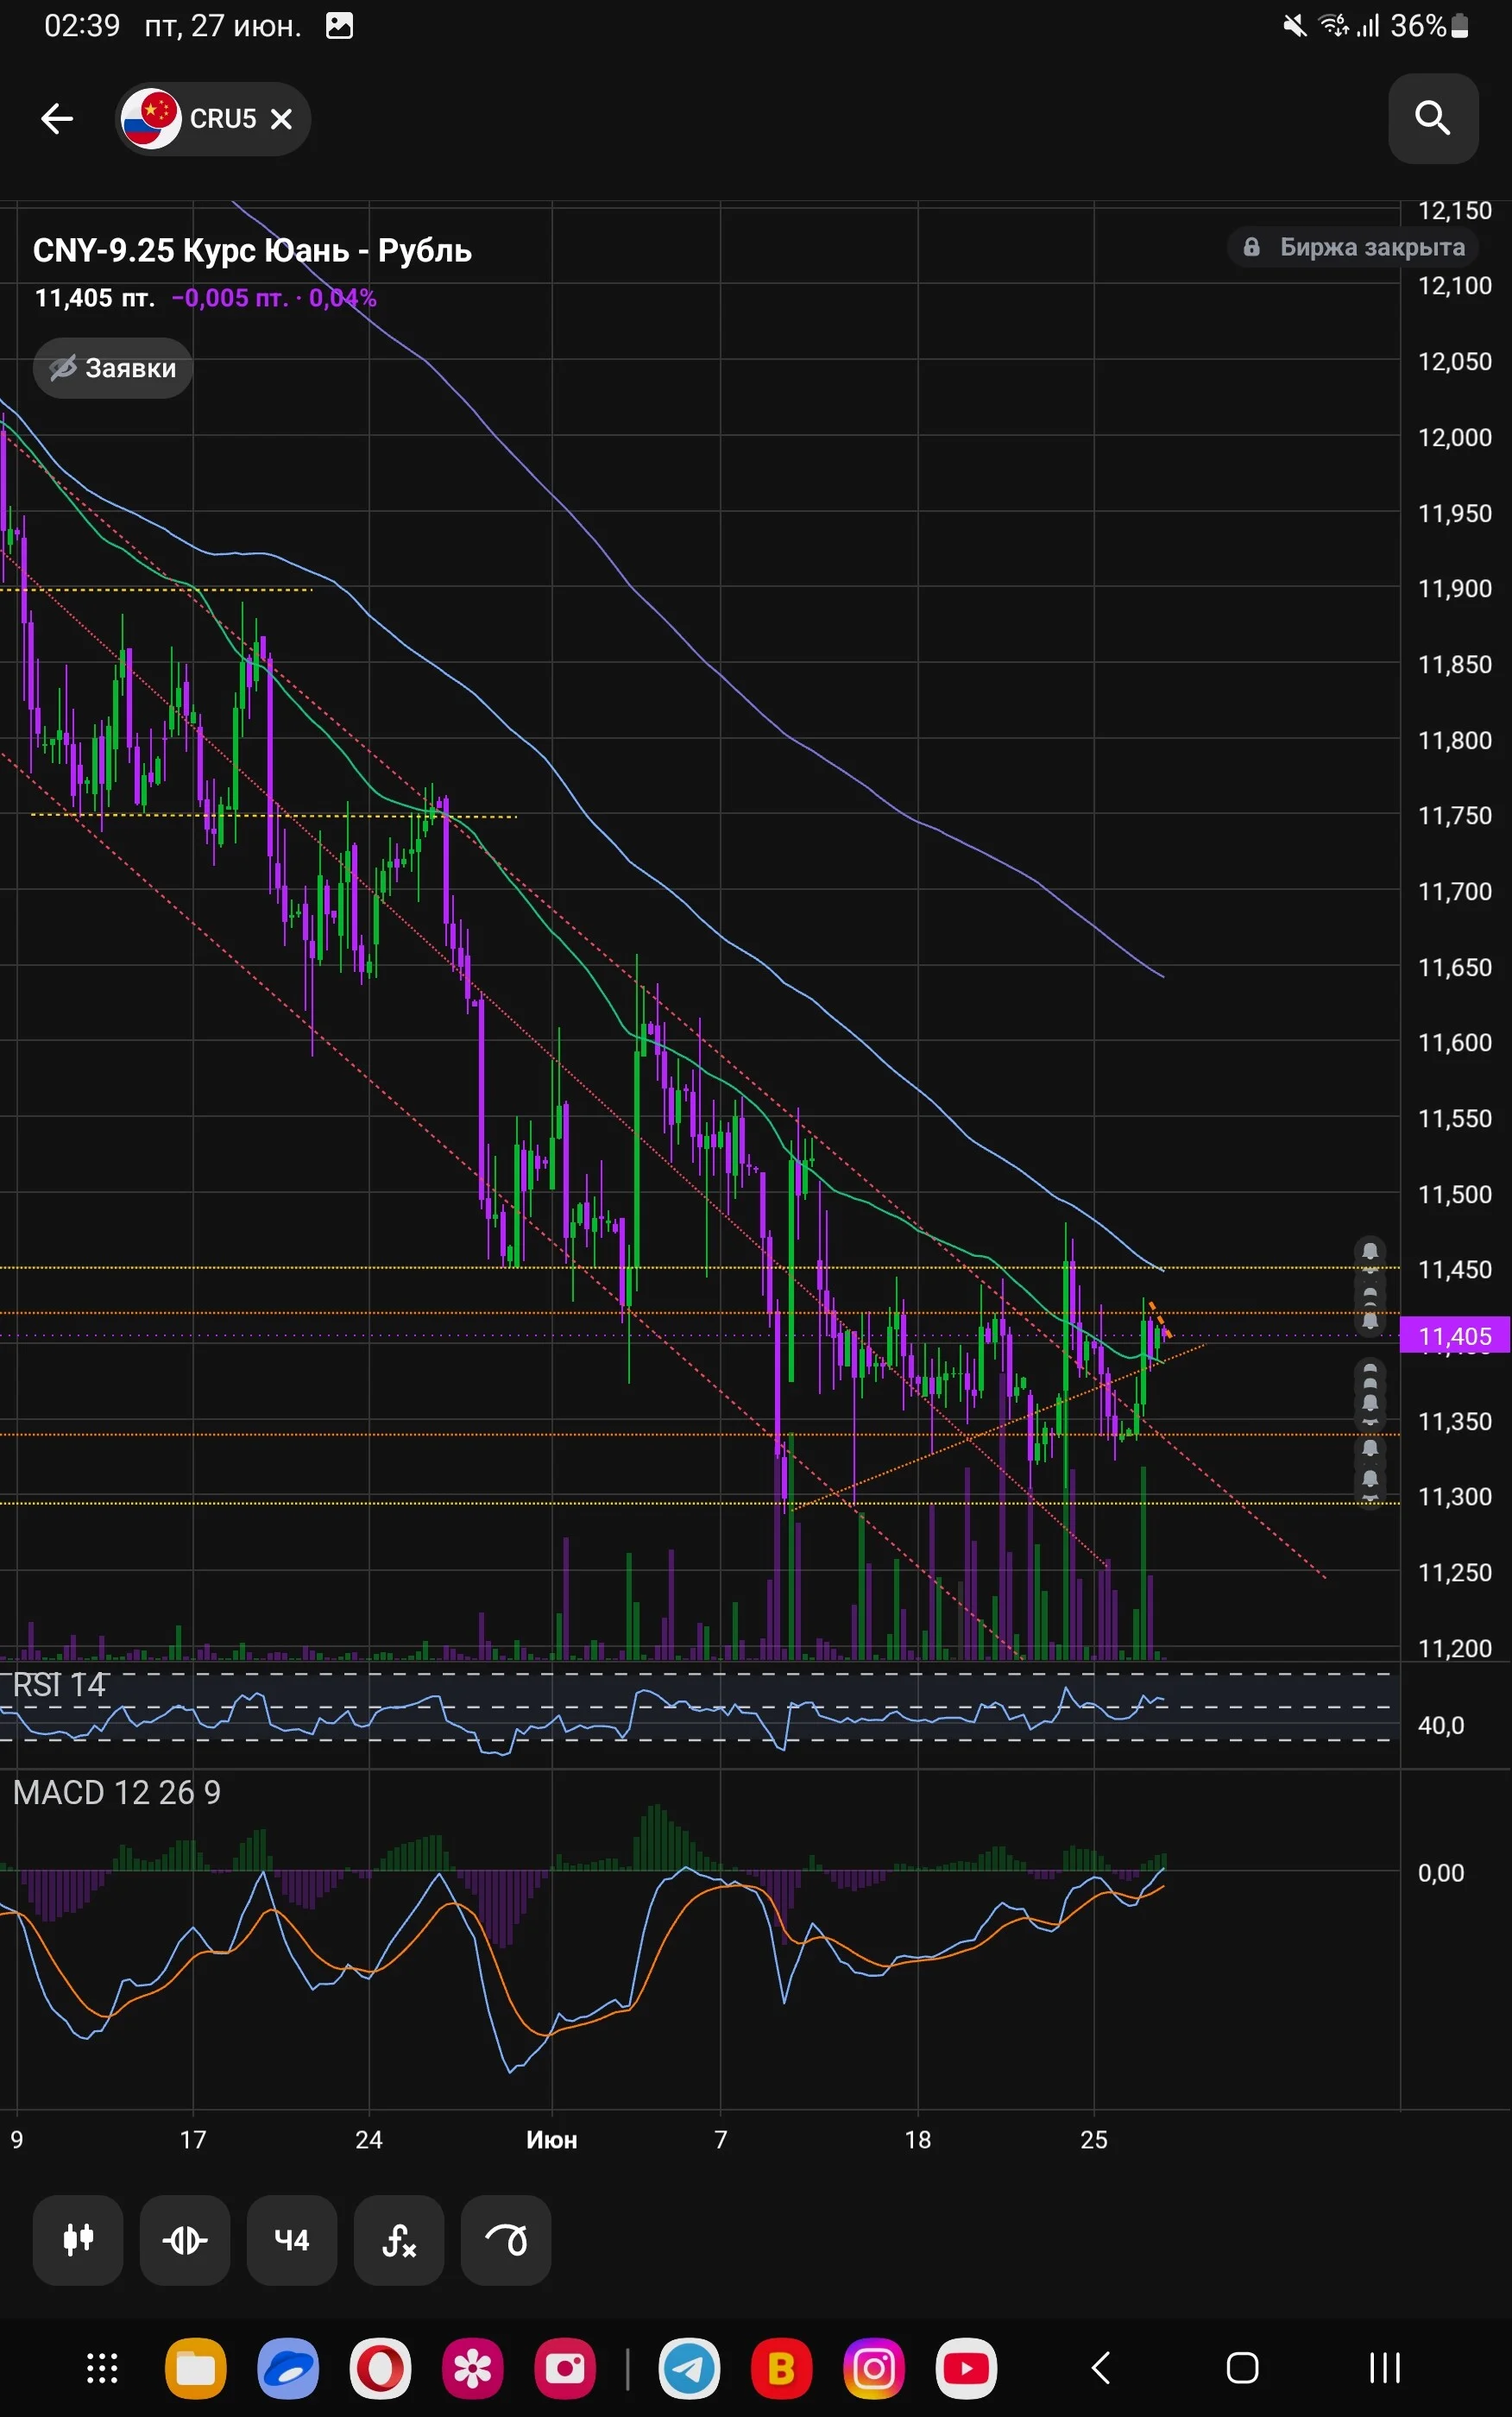
Task: Open the apps grid in taskbar
Action: coord(102,2368)
